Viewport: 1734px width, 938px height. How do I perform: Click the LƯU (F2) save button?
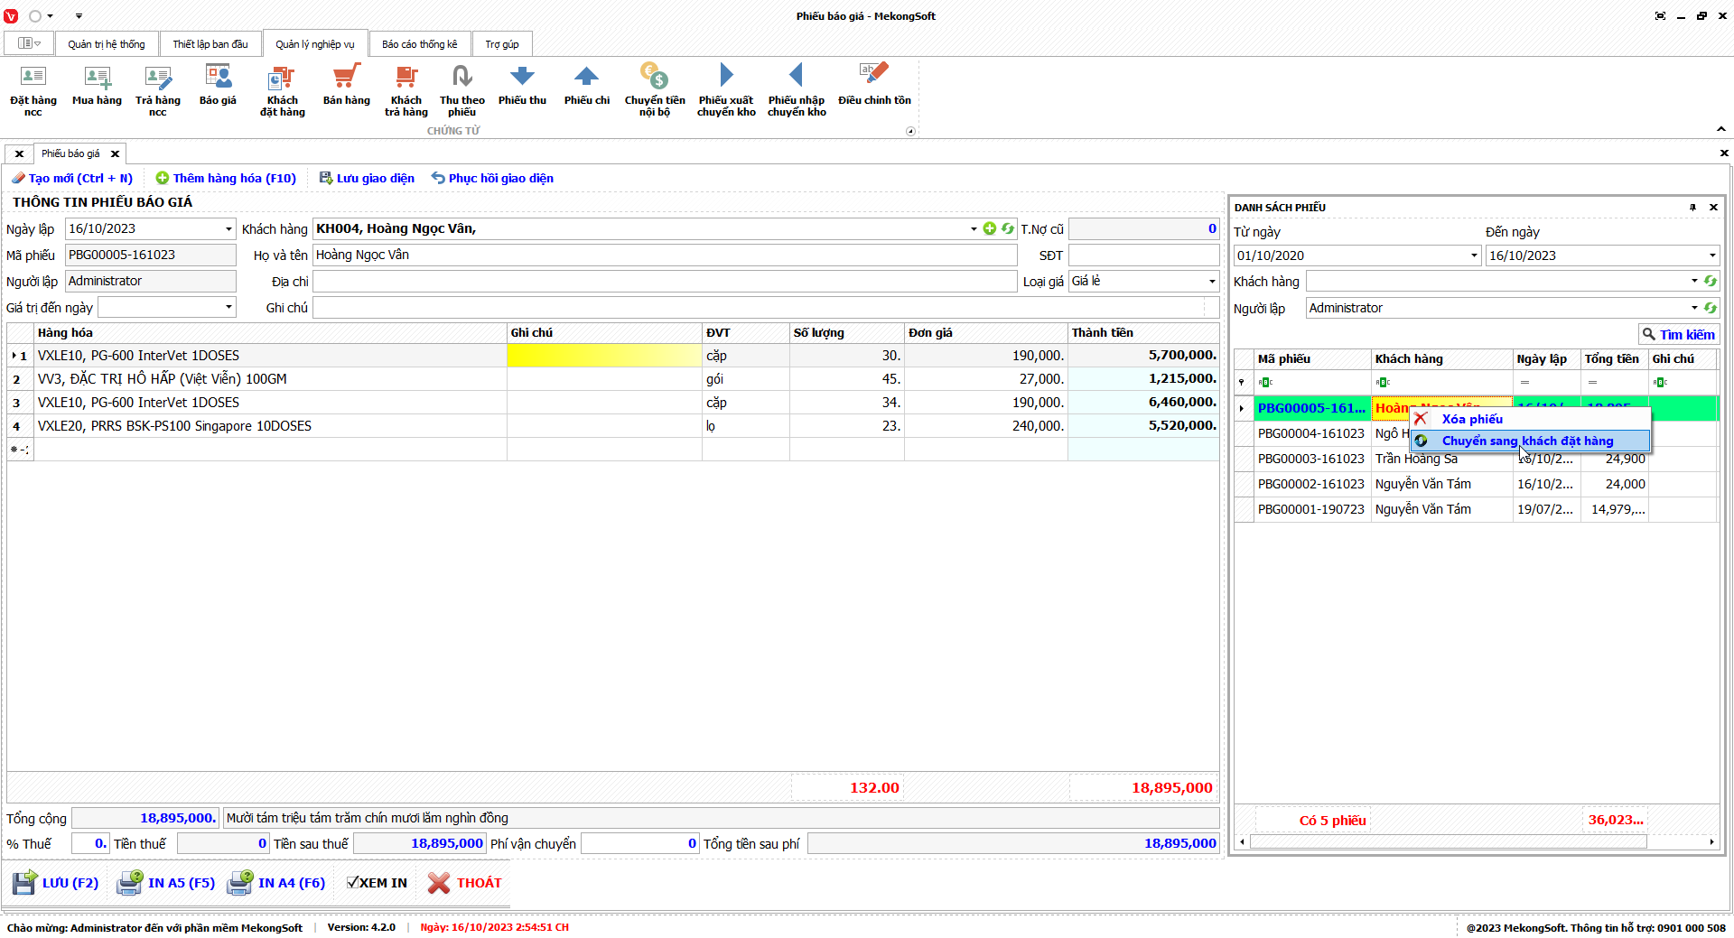[x=56, y=883]
